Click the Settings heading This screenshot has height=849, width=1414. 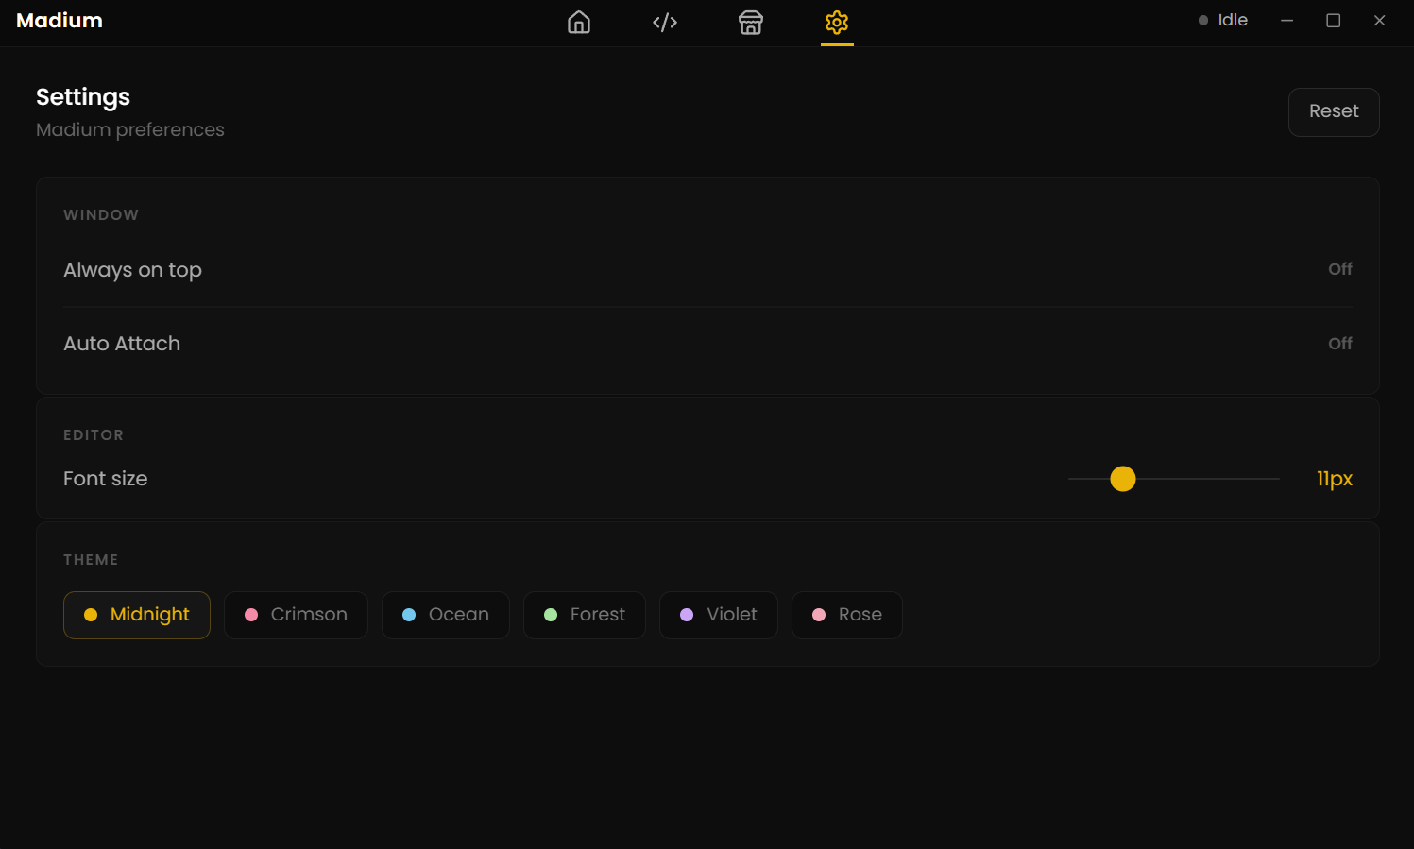pos(83,97)
